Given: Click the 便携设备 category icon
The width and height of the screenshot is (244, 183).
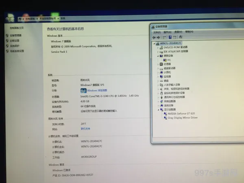Looking at the screenshot, I should tap(161, 56).
